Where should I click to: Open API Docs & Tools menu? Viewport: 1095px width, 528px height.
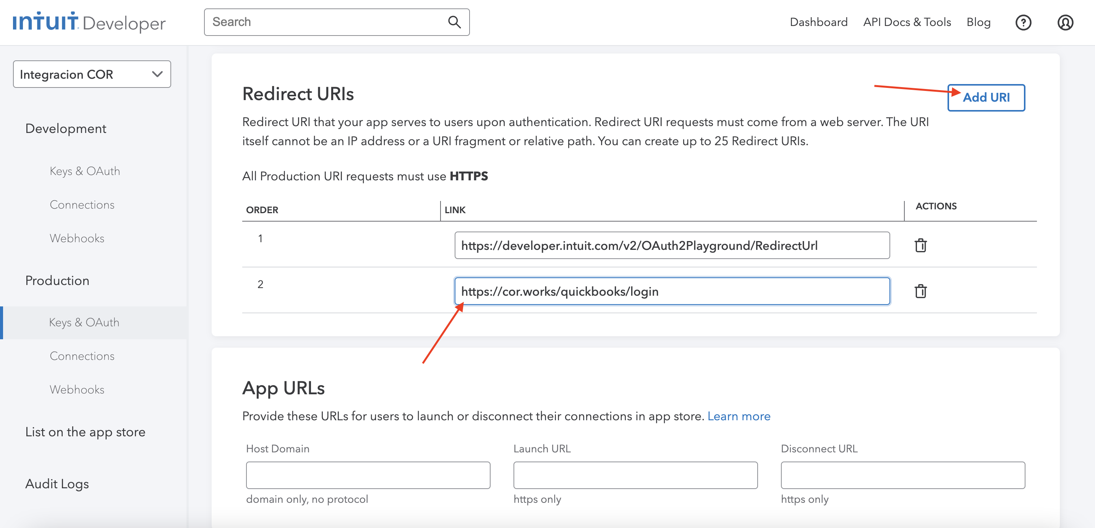pos(907,22)
